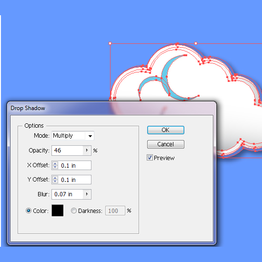Click the Y Offset value field
The image size is (262, 262).
click(75, 180)
